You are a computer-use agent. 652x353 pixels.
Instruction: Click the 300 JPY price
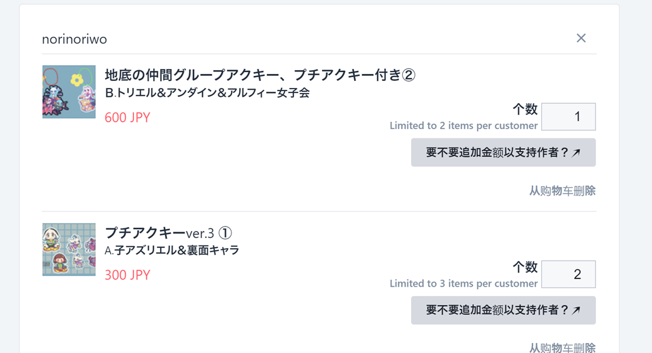[x=127, y=275]
